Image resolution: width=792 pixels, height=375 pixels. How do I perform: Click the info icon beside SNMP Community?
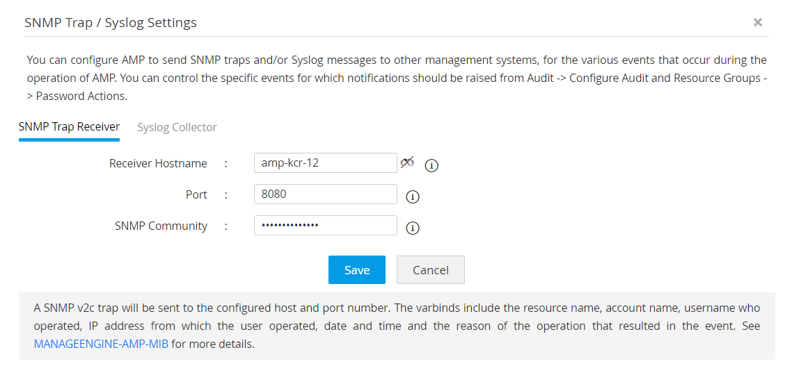413,228
